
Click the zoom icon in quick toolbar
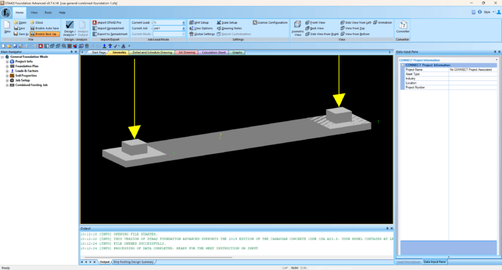pyautogui.click(x=64, y=46)
